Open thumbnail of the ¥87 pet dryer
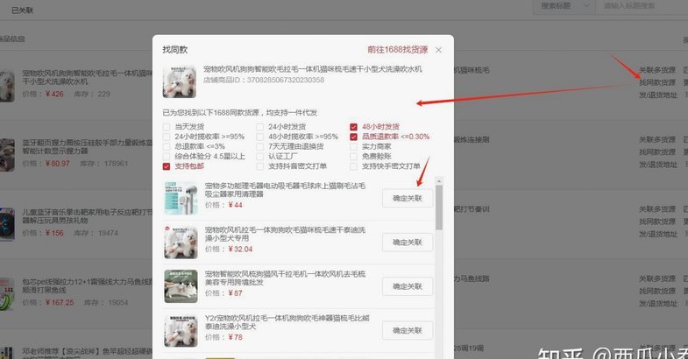Screen dimensions: 688x359 [181, 286]
